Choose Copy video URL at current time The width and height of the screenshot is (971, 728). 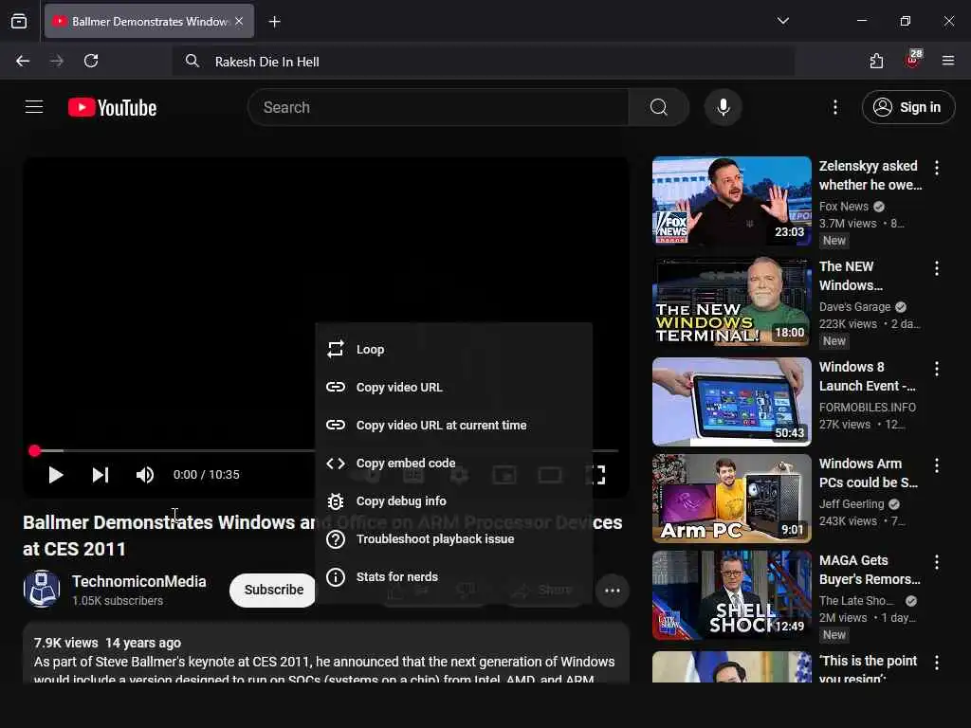coord(454,425)
